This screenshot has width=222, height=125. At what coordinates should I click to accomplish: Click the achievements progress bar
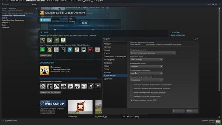(x=70, y=78)
